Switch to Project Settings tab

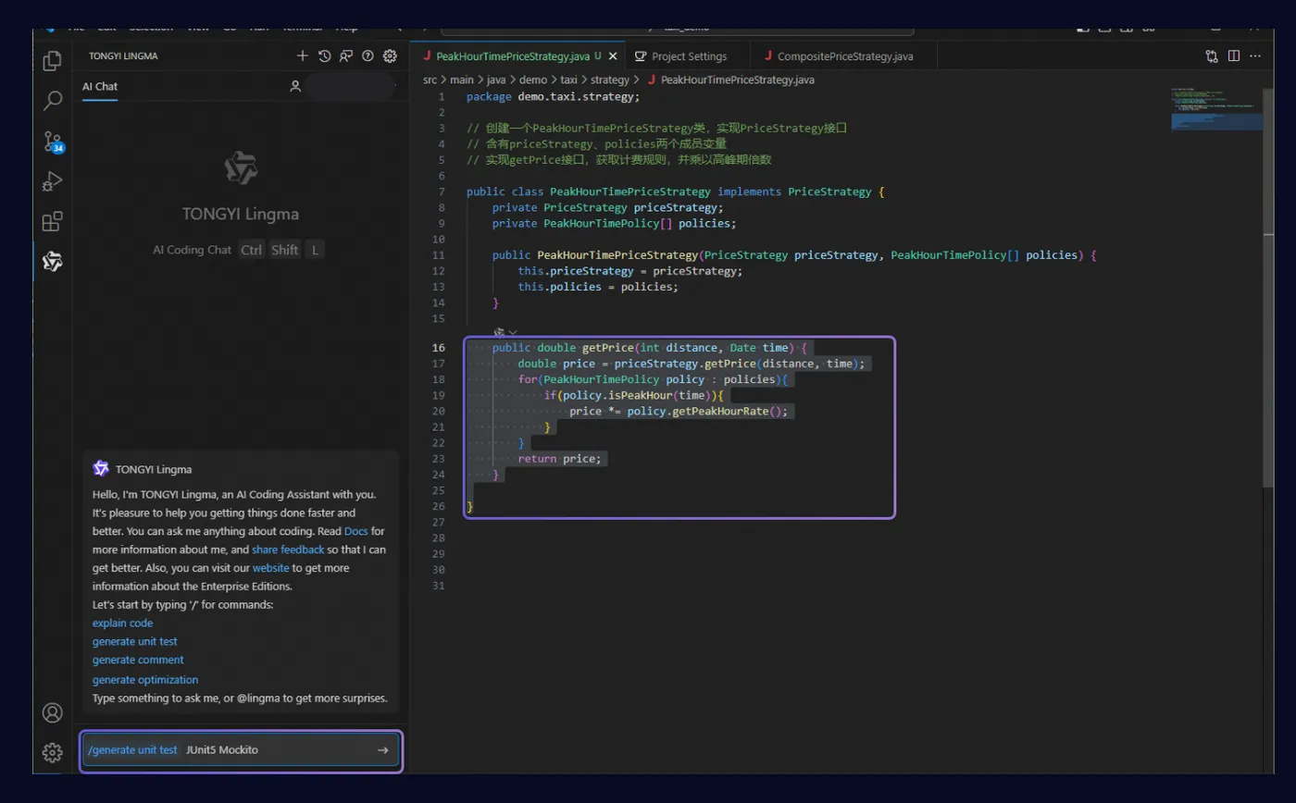[x=689, y=56]
